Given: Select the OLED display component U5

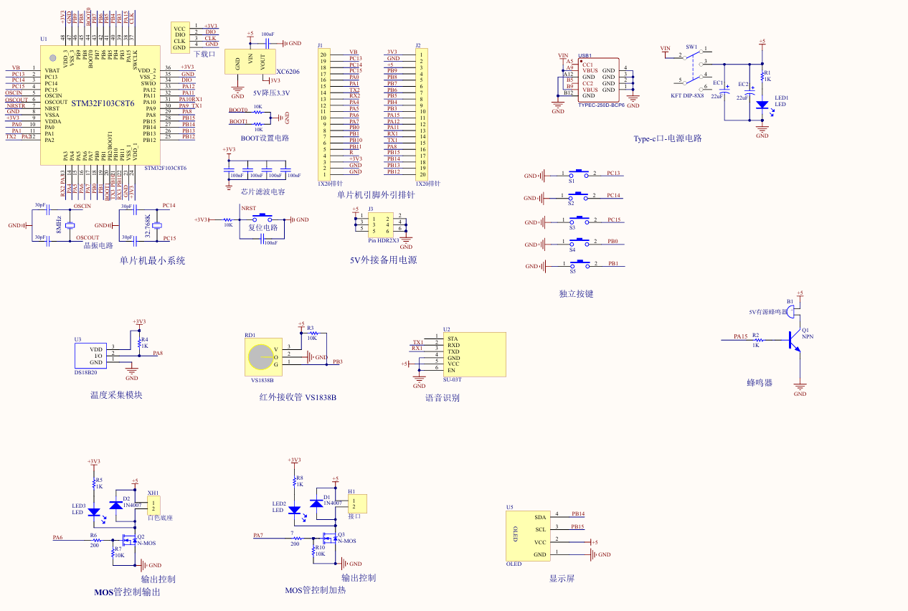Looking at the screenshot, I should pyautogui.click(x=526, y=535).
